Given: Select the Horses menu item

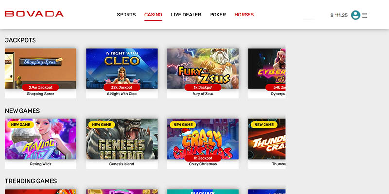Looking at the screenshot, I should click(244, 15).
